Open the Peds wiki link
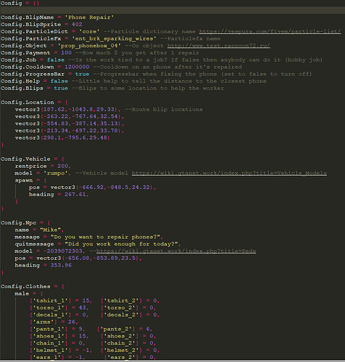Viewport: 345px width, 362px height. pyautogui.click(x=176, y=251)
